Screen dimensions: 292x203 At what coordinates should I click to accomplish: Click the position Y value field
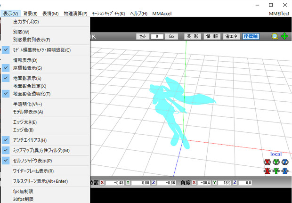(141, 183)
